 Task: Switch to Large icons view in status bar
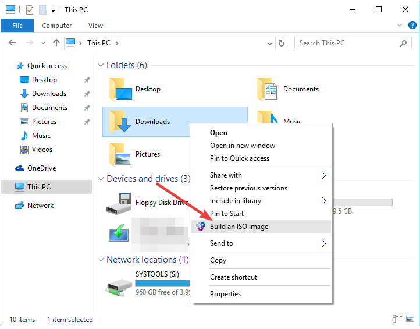(x=410, y=319)
